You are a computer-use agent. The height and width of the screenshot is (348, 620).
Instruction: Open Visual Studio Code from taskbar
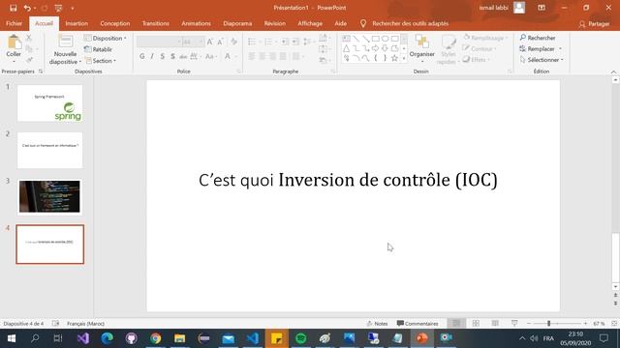coord(252,338)
